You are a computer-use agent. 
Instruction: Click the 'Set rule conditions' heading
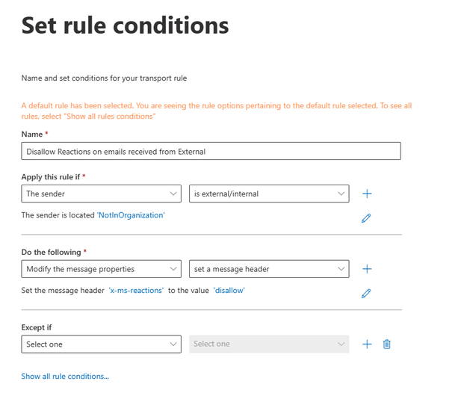125,26
